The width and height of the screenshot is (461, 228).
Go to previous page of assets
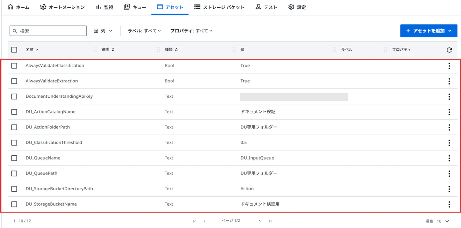click(x=204, y=221)
